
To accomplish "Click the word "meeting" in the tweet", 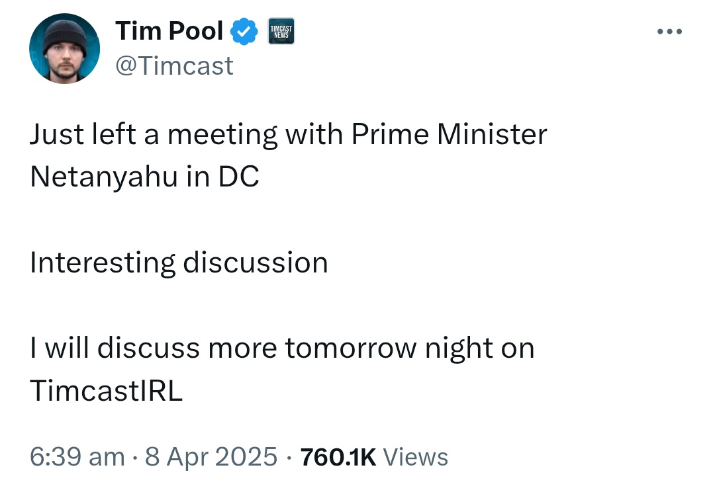I will tap(222, 135).
